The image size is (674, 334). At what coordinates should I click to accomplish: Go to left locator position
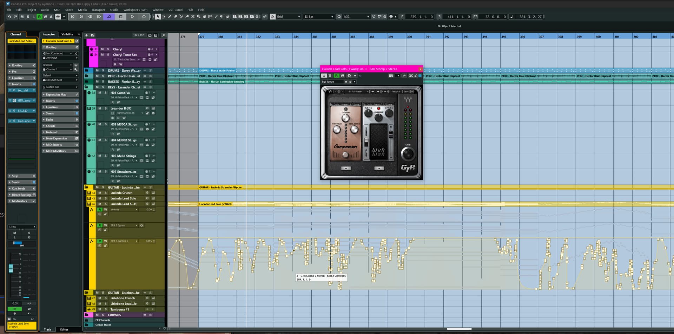73,17
